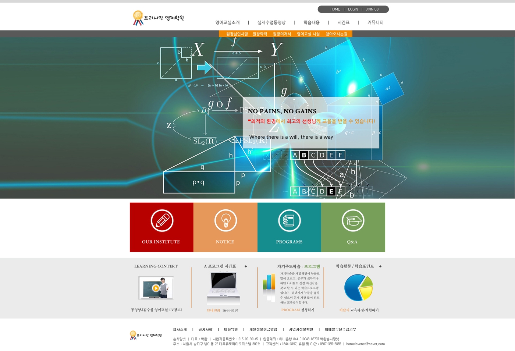The width and height of the screenshot is (515, 351).
Task: Click the NO PAINS, NO GAINS banner headline
Action: tap(282, 111)
